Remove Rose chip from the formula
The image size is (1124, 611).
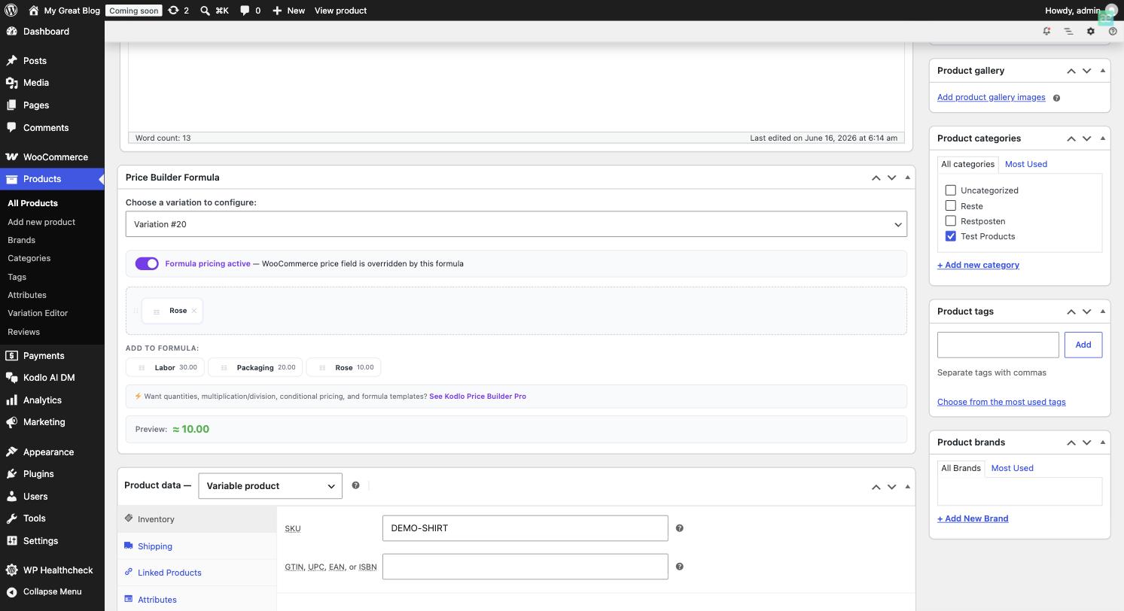tap(193, 311)
